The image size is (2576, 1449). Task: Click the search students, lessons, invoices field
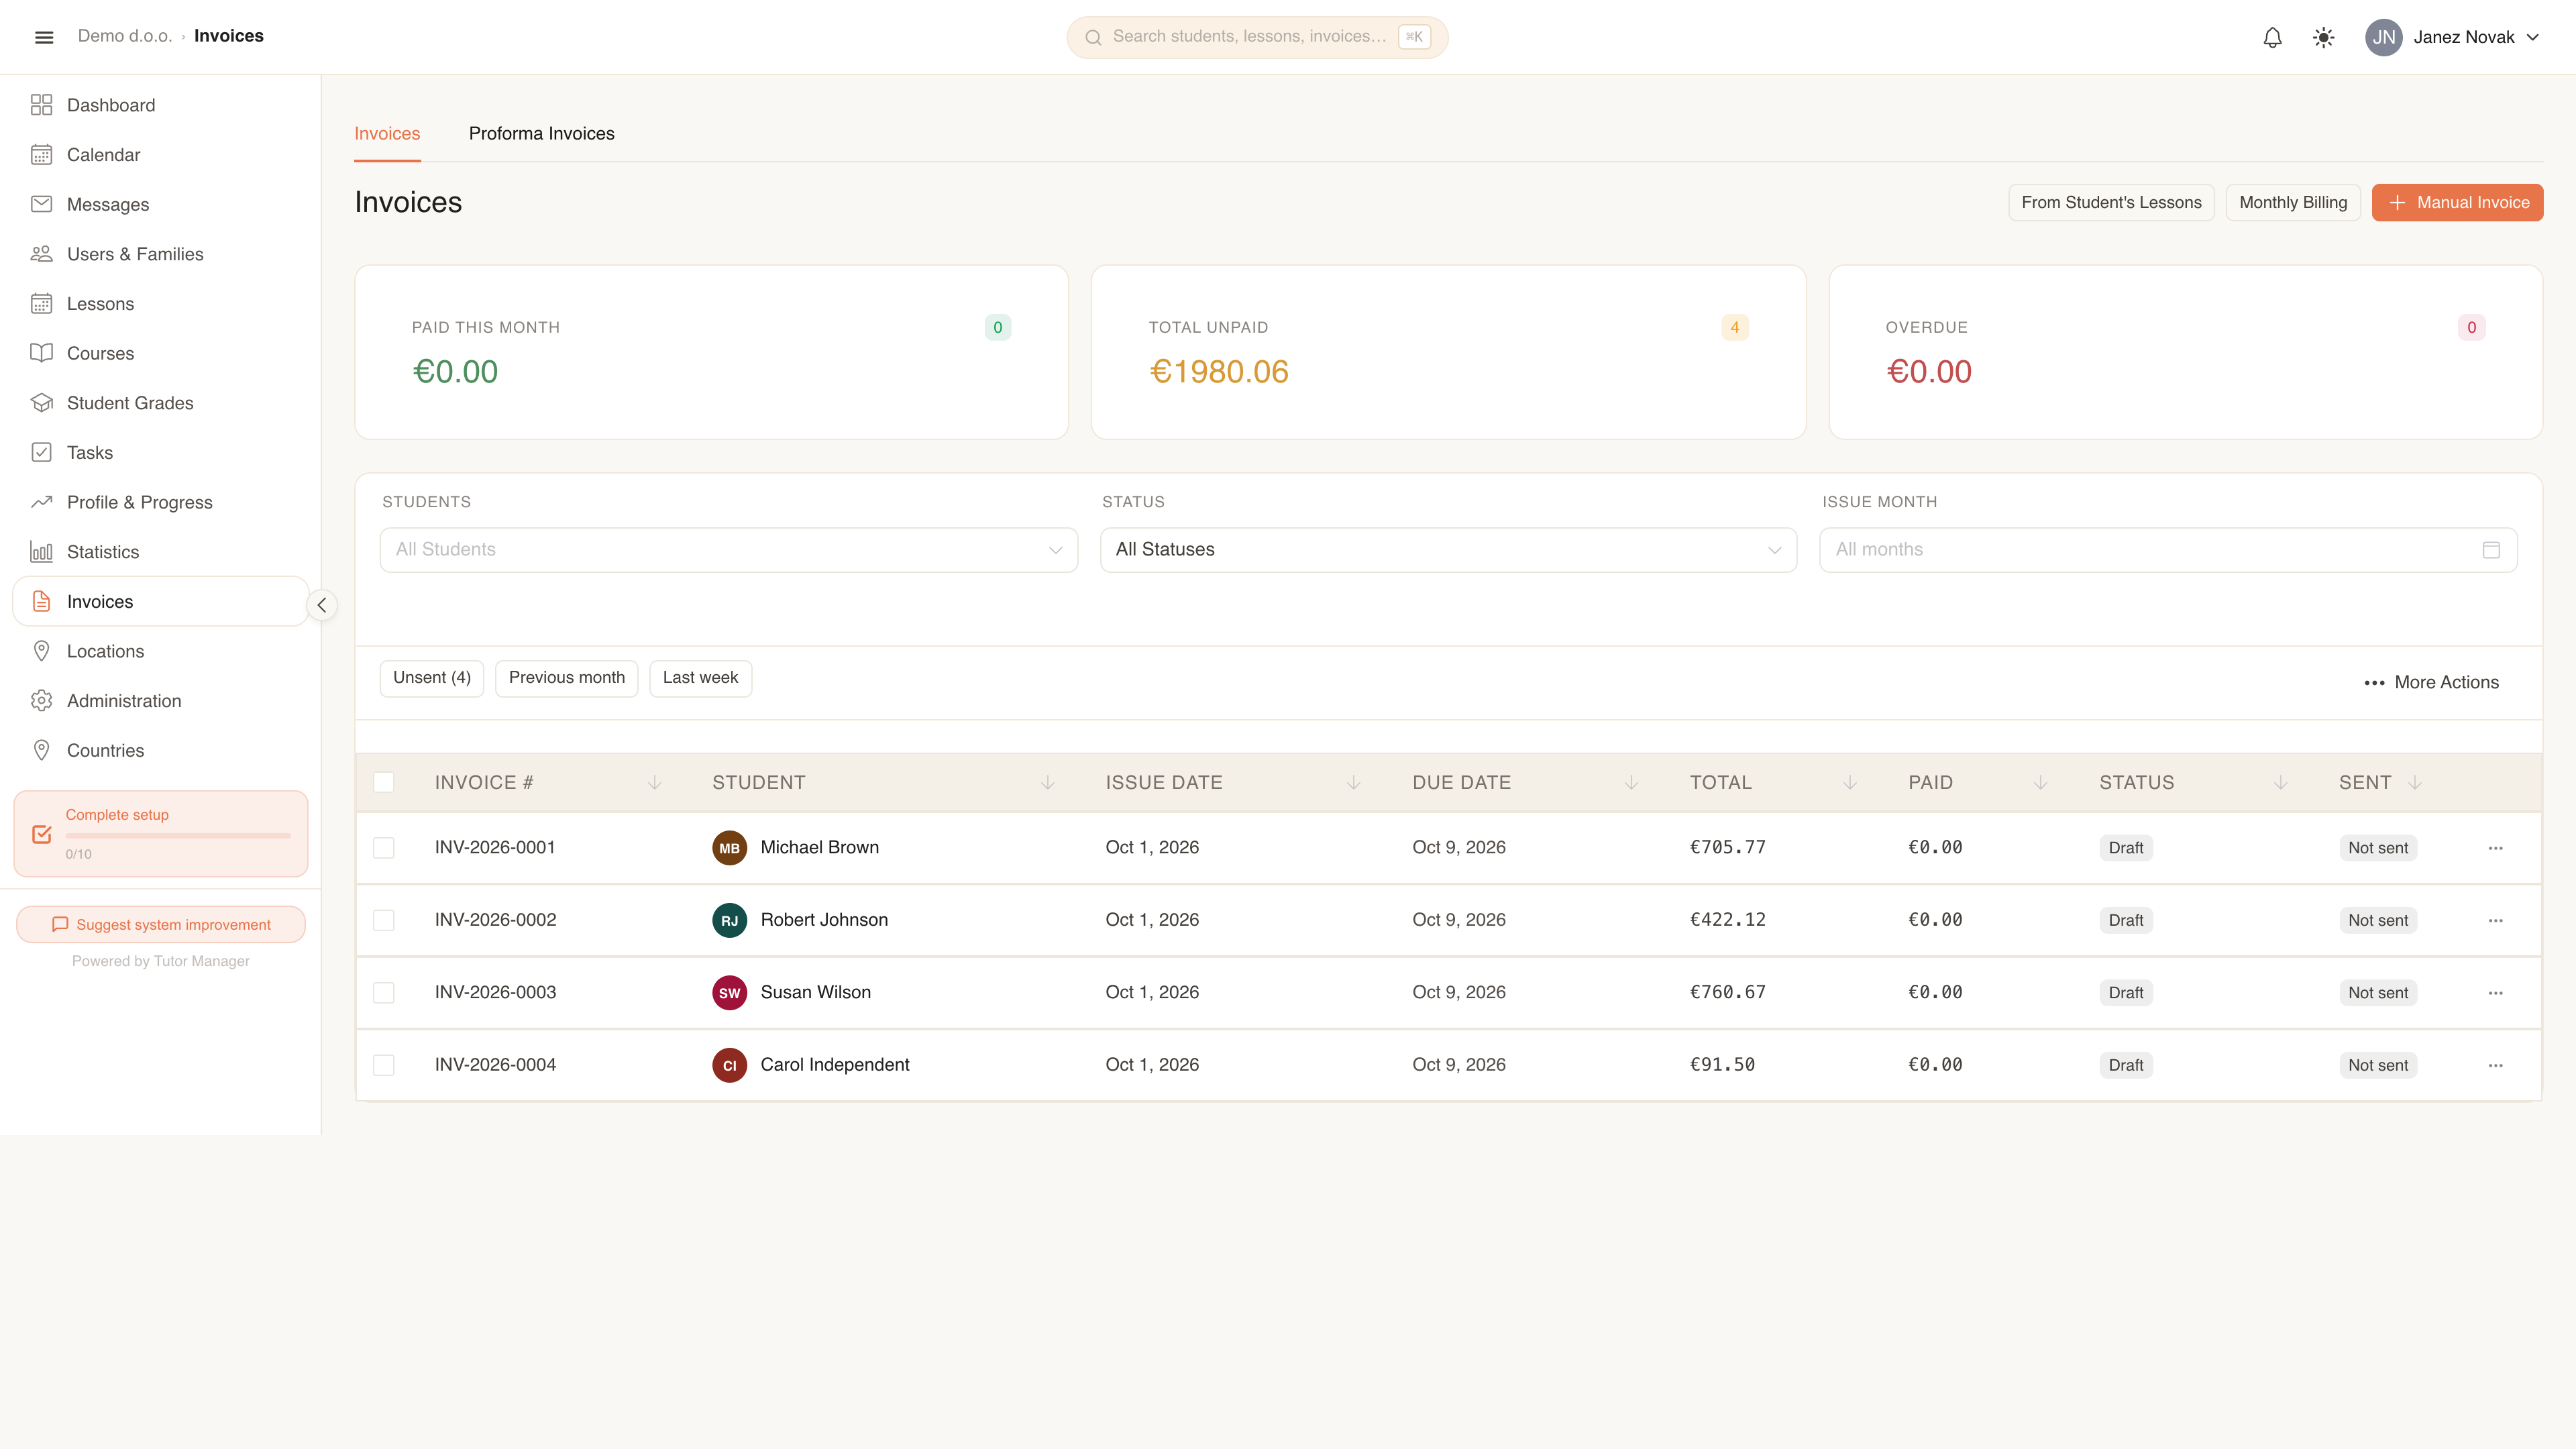tap(1257, 37)
